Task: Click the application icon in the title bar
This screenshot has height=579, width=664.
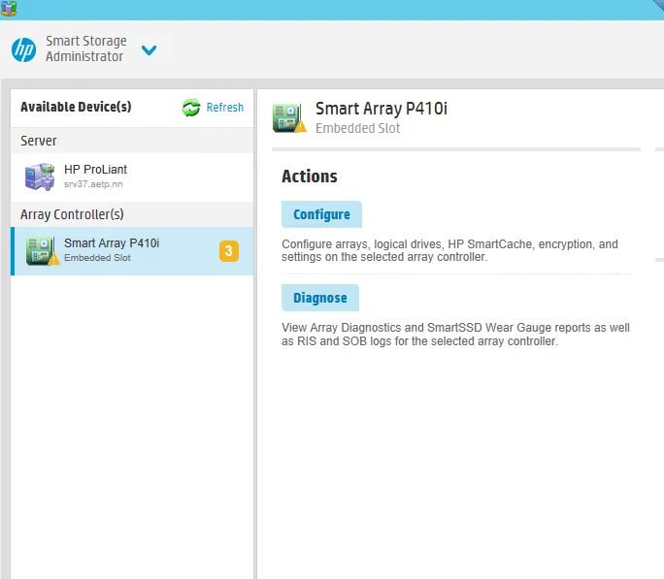Action: point(9,8)
